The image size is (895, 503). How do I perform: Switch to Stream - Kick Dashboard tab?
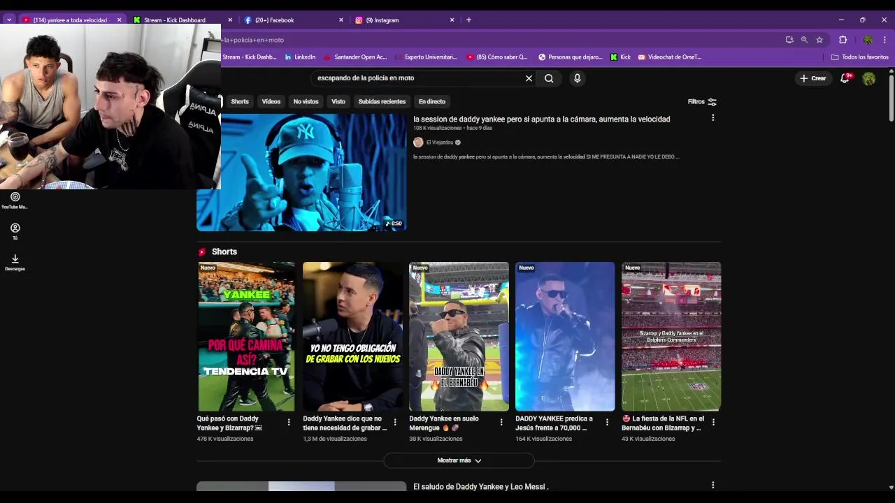pos(175,20)
